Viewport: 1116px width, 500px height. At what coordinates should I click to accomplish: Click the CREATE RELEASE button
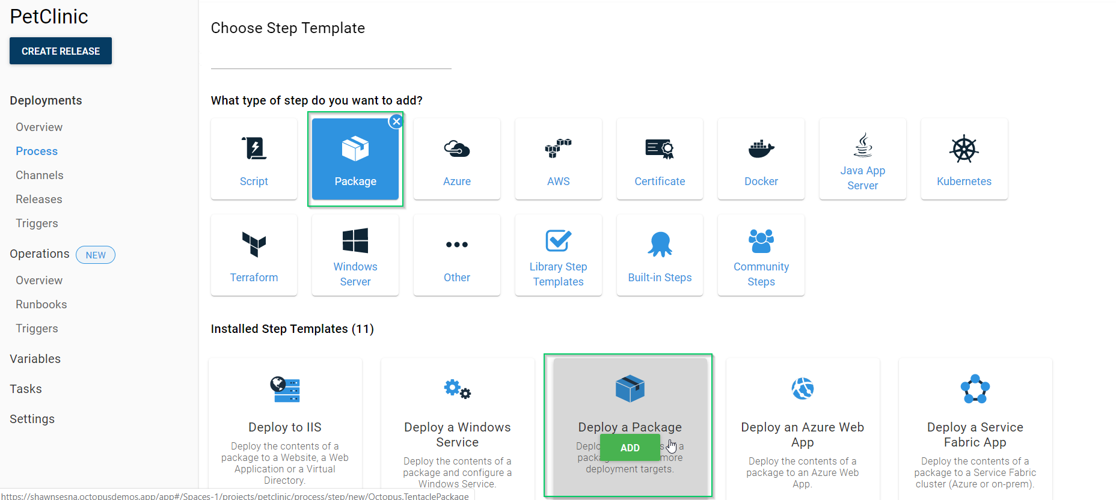tap(61, 51)
